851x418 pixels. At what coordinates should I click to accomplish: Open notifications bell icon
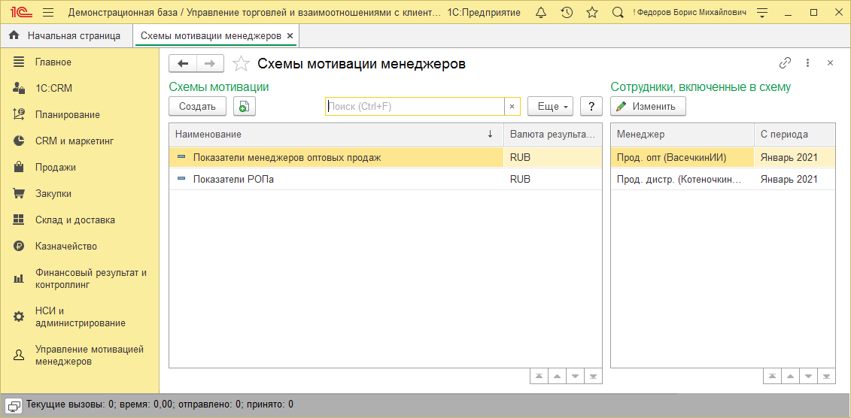[540, 12]
